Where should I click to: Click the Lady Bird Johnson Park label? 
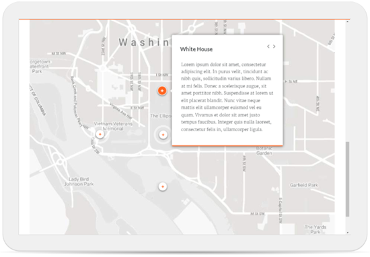[79, 182]
